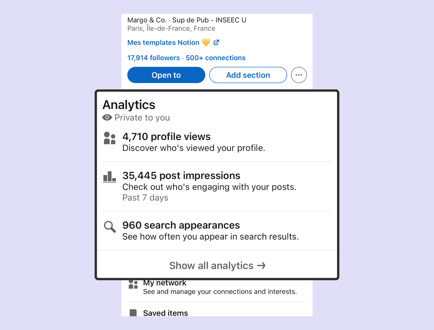Open Mes templates Notion link

pos(163,42)
